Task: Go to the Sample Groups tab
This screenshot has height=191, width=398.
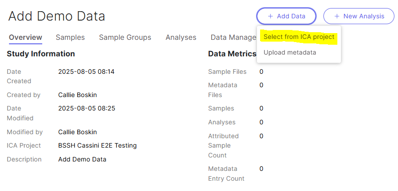Action: click(125, 38)
